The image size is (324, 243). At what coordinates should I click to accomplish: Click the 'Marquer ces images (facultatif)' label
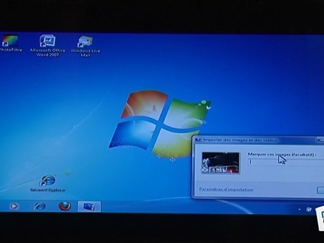(282, 154)
